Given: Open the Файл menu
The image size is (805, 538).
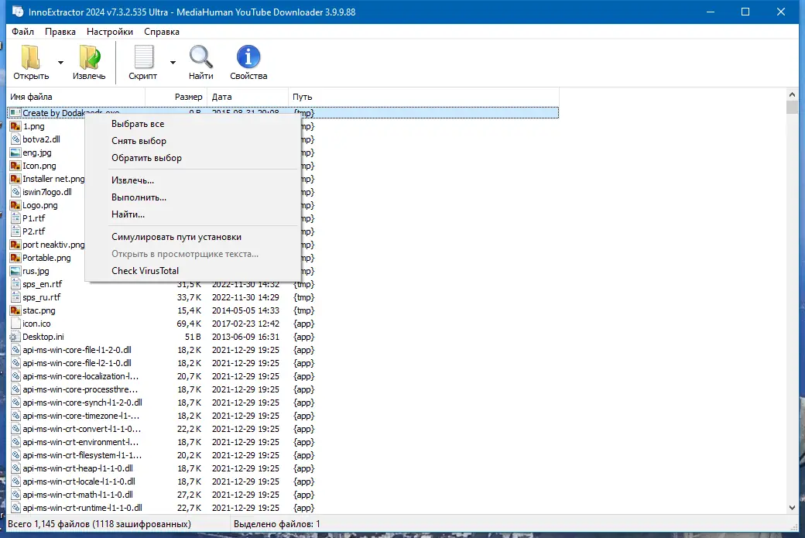Looking at the screenshot, I should (23, 31).
